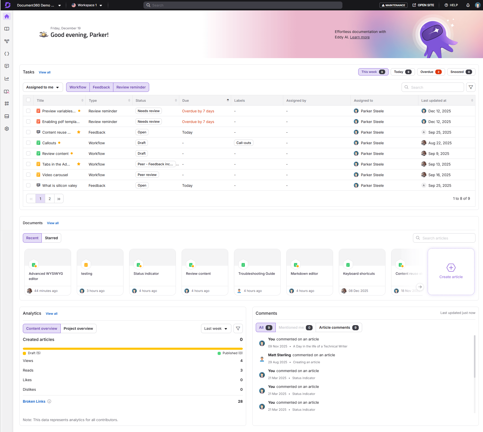This screenshot has height=432, width=483.
Task: Select all tasks via header checkbox
Action: (x=28, y=100)
